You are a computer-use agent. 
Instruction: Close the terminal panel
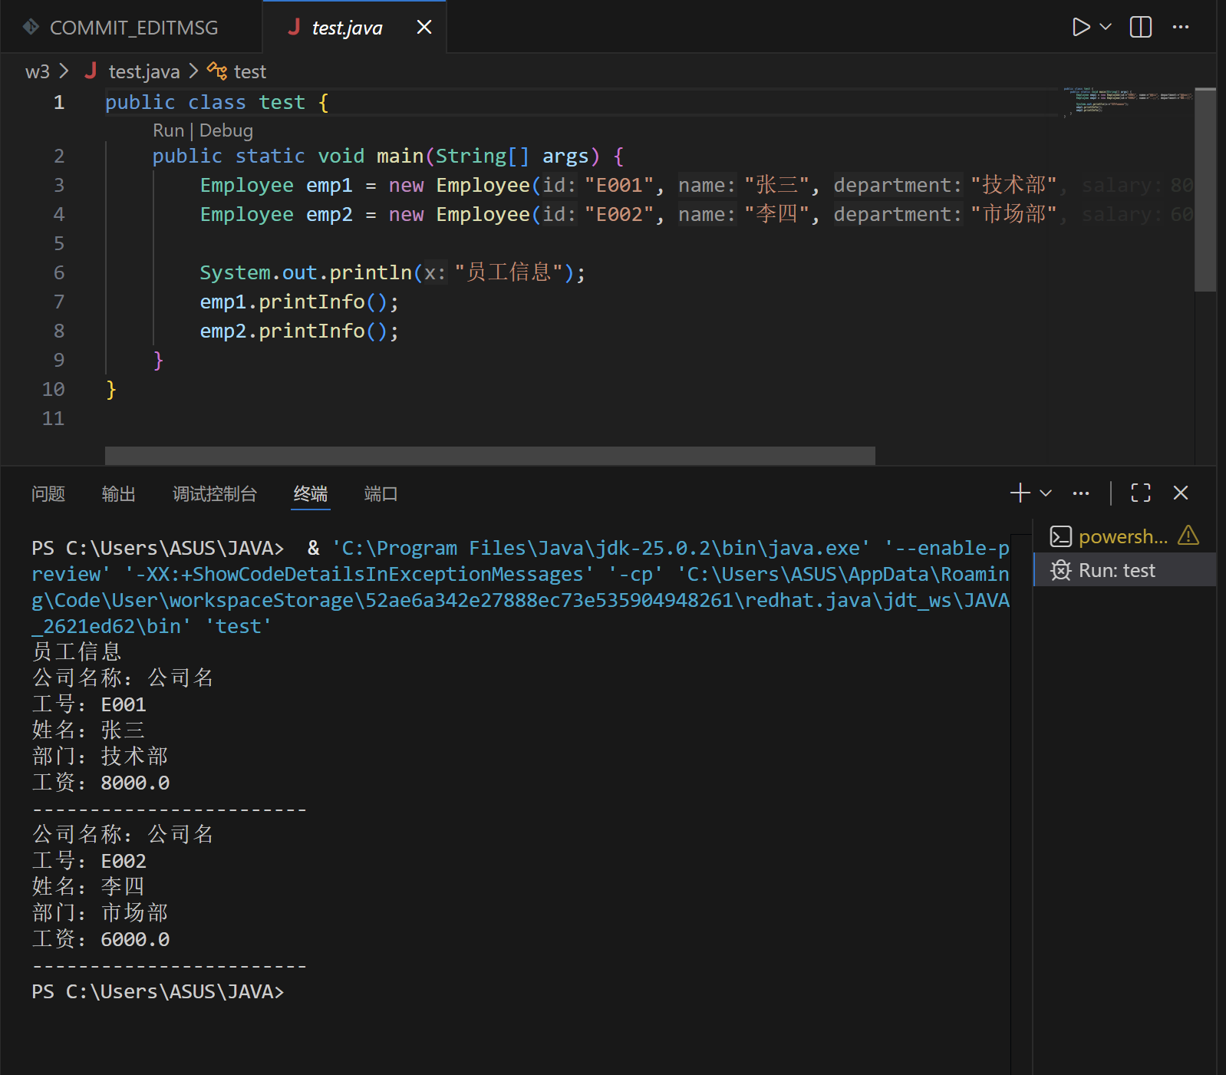pyautogui.click(x=1181, y=493)
